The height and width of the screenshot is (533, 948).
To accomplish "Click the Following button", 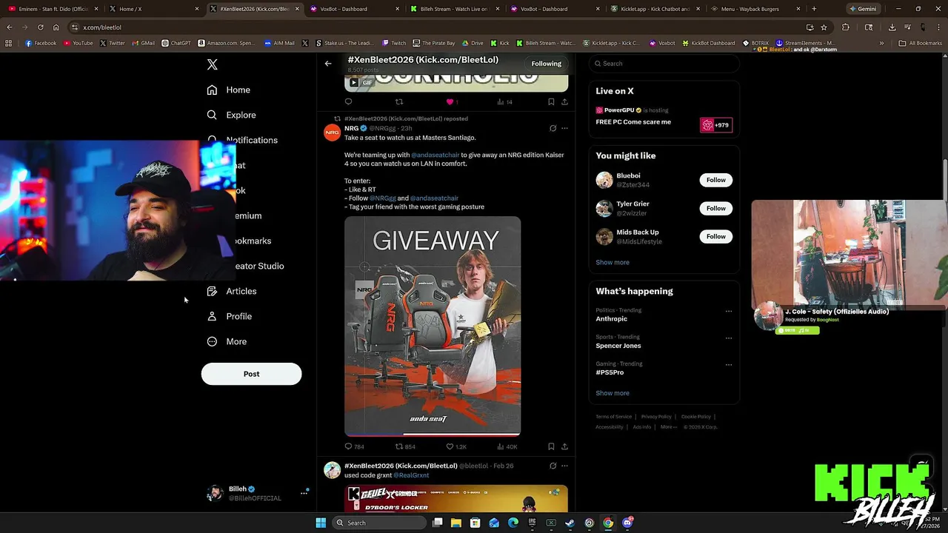I will coord(546,64).
